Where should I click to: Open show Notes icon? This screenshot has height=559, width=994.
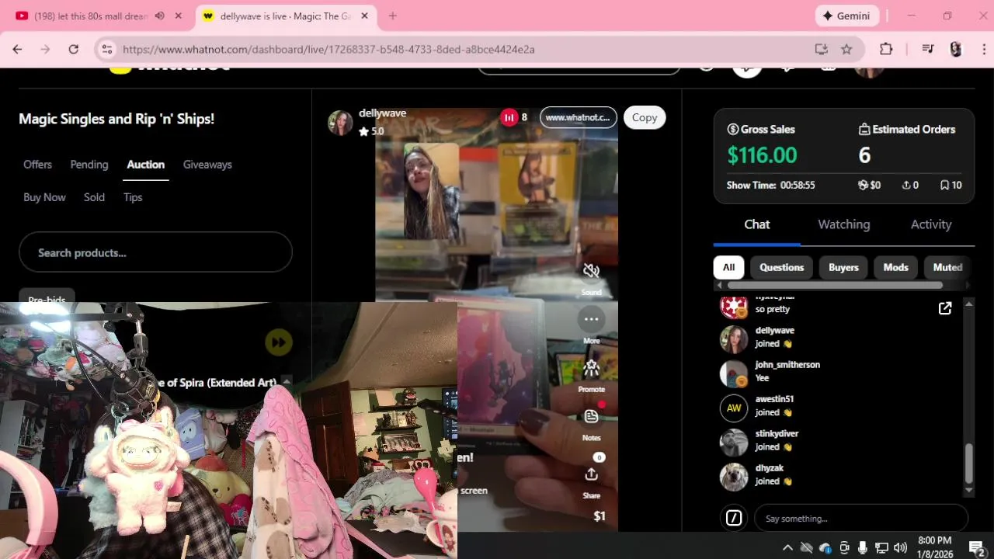(591, 416)
